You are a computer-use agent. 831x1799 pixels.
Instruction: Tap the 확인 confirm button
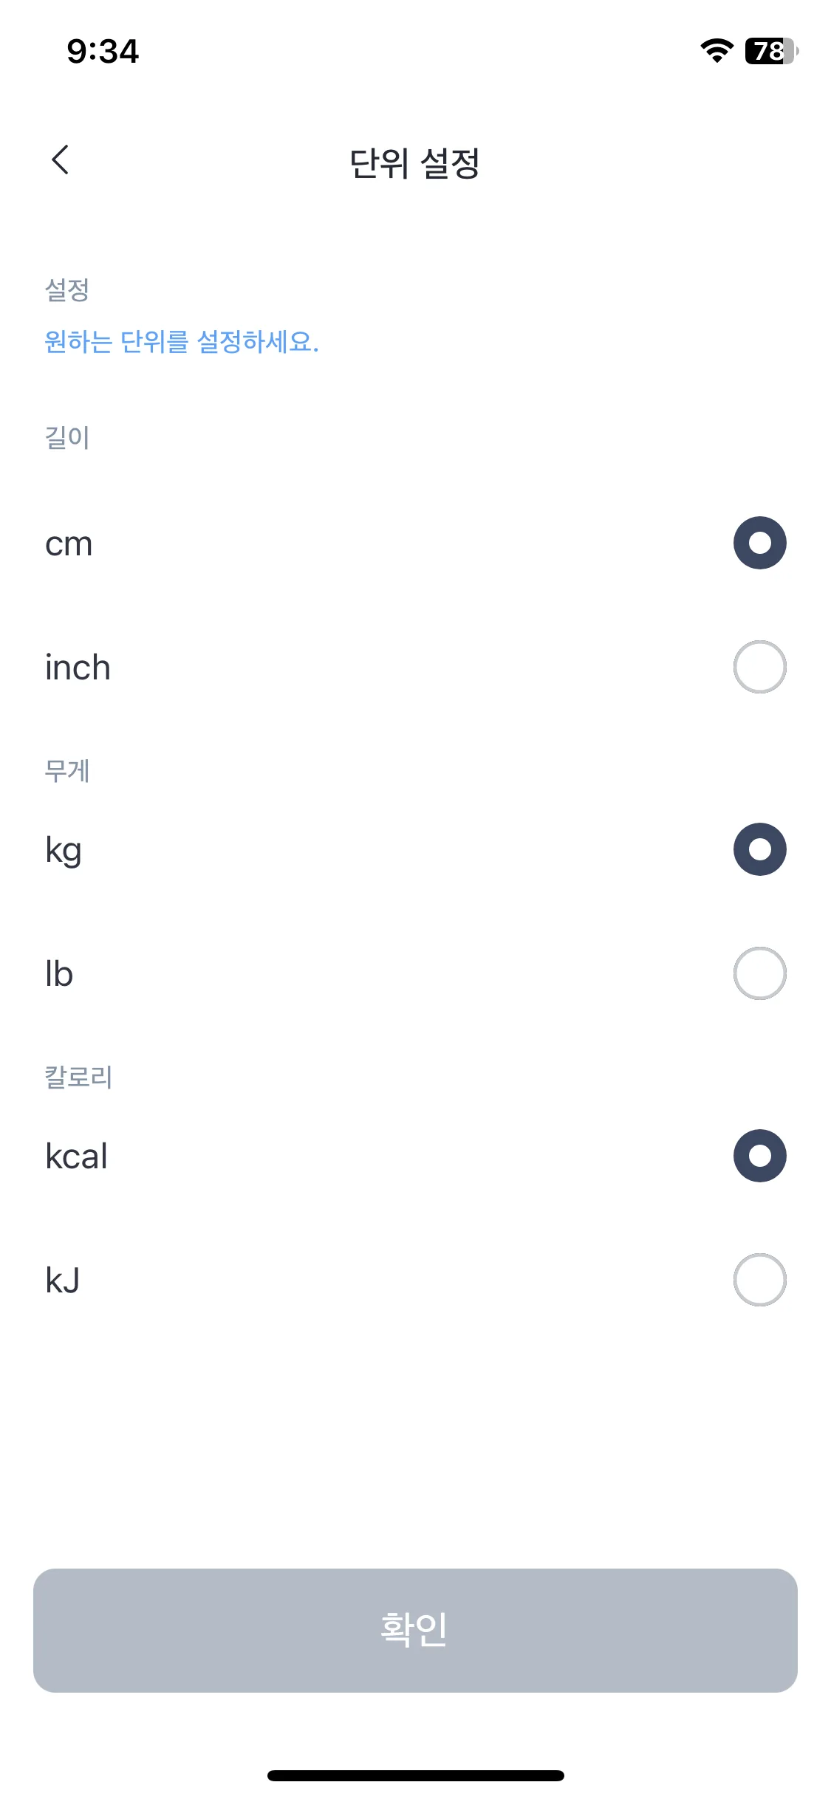[x=415, y=1631]
